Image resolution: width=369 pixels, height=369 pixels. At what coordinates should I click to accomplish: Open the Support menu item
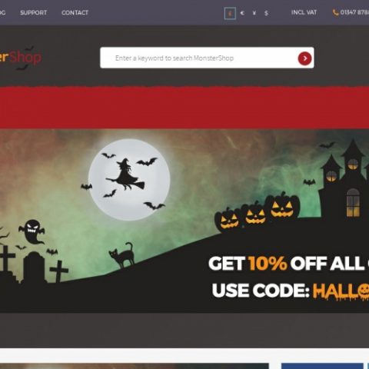coord(34,12)
